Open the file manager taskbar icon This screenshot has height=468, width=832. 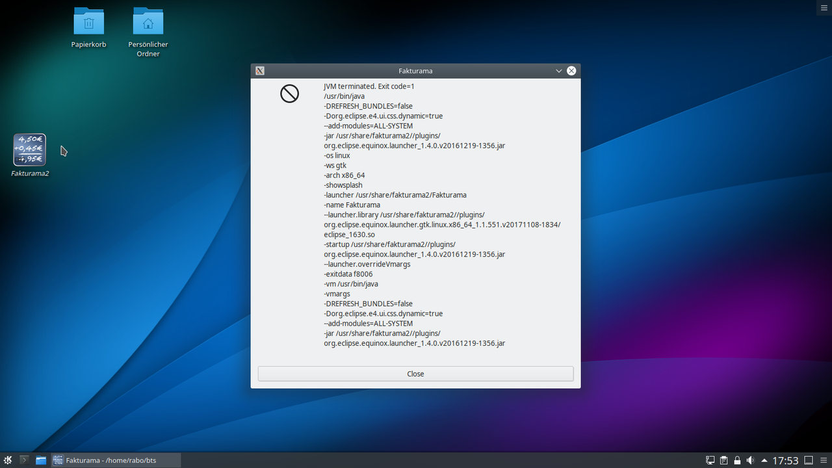(x=41, y=460)
